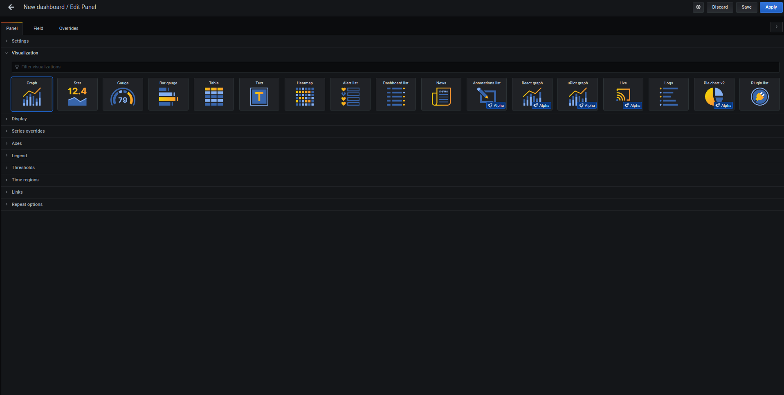Expand the Legend section

(392, 156)
